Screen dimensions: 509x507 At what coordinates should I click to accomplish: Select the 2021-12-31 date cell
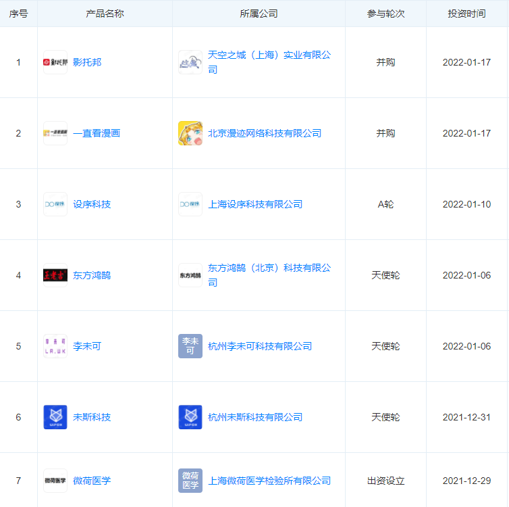(x=466, y=417)
